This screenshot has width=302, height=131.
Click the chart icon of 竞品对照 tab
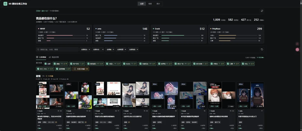point(50,57)
